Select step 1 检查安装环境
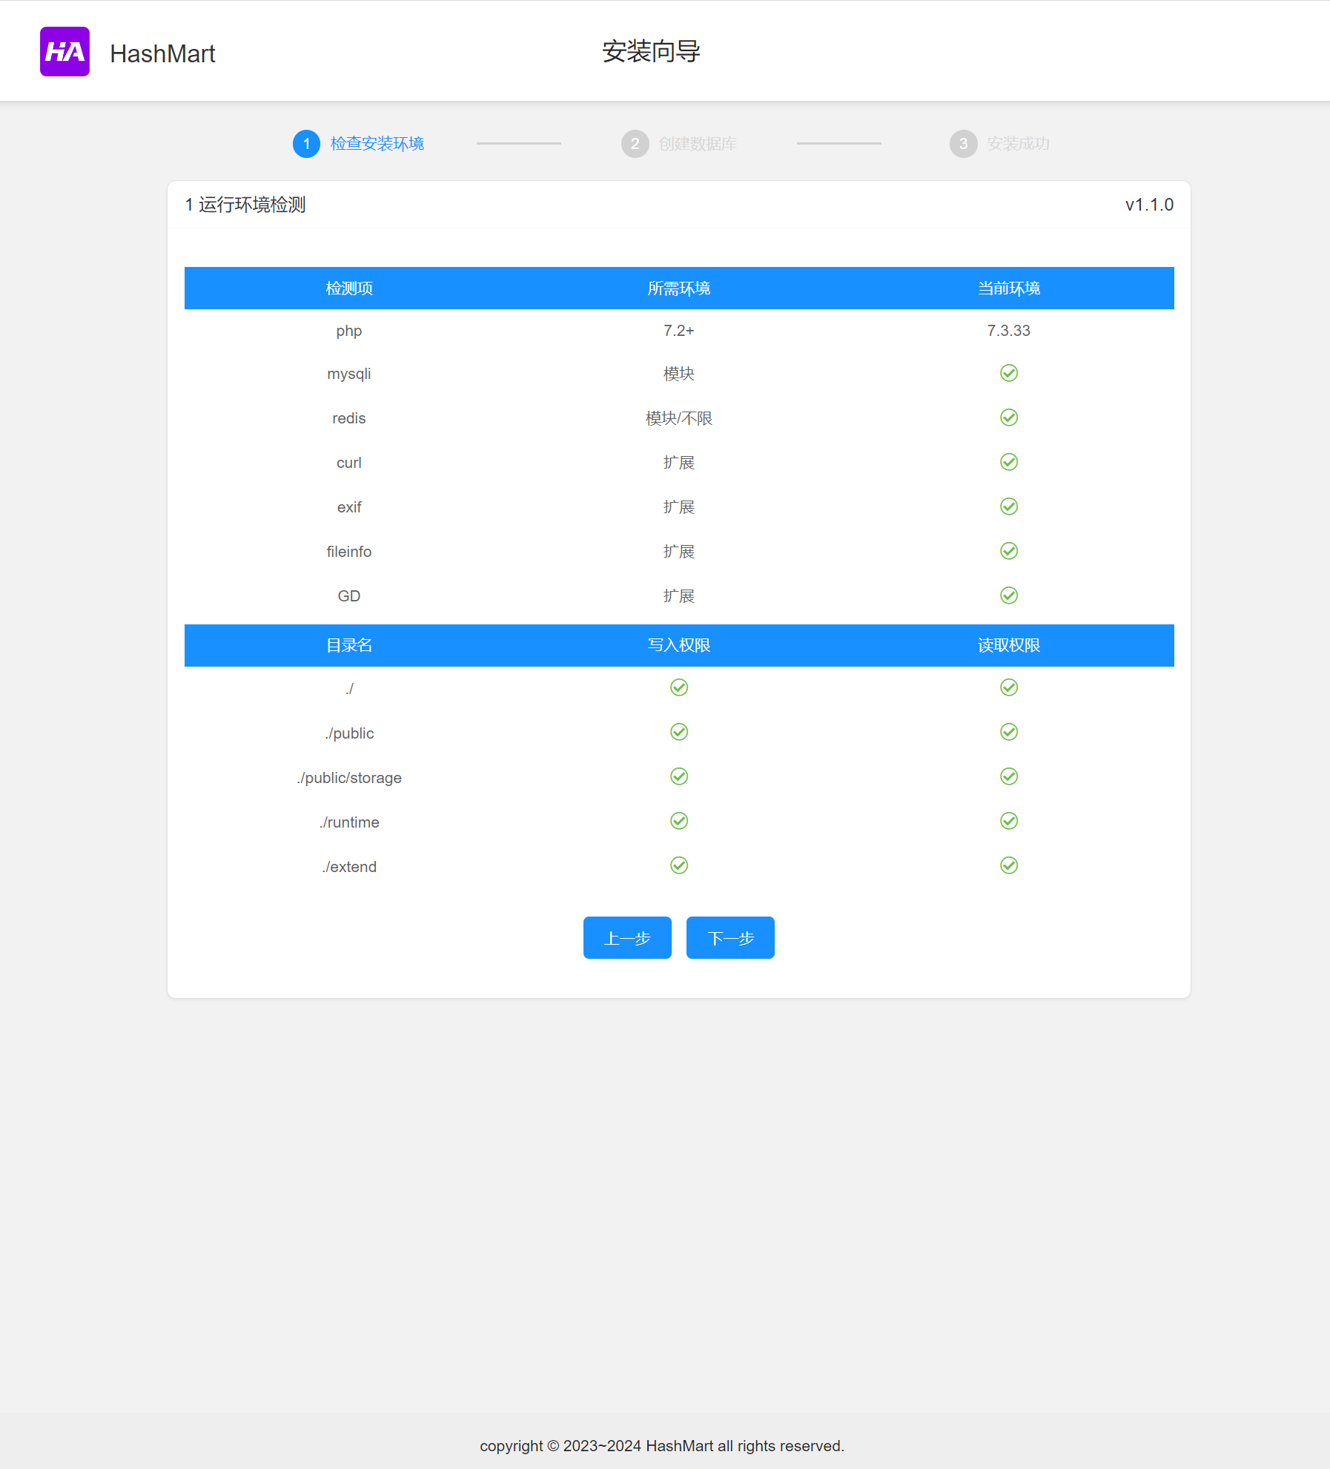Viewport: 1330px width, 1469px height. pyautogui.click(x=359, y=144)
